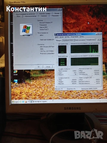
Task: Click the help question mark in System Properties
Action: 59,10
